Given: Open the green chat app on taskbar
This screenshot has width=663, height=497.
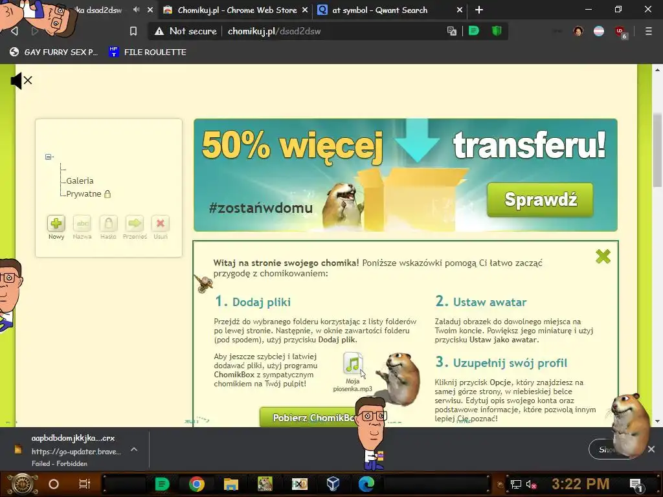Looking at the screenshot, I should 162,484.
